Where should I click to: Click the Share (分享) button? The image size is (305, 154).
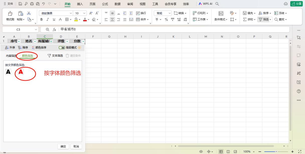[296, 4]
